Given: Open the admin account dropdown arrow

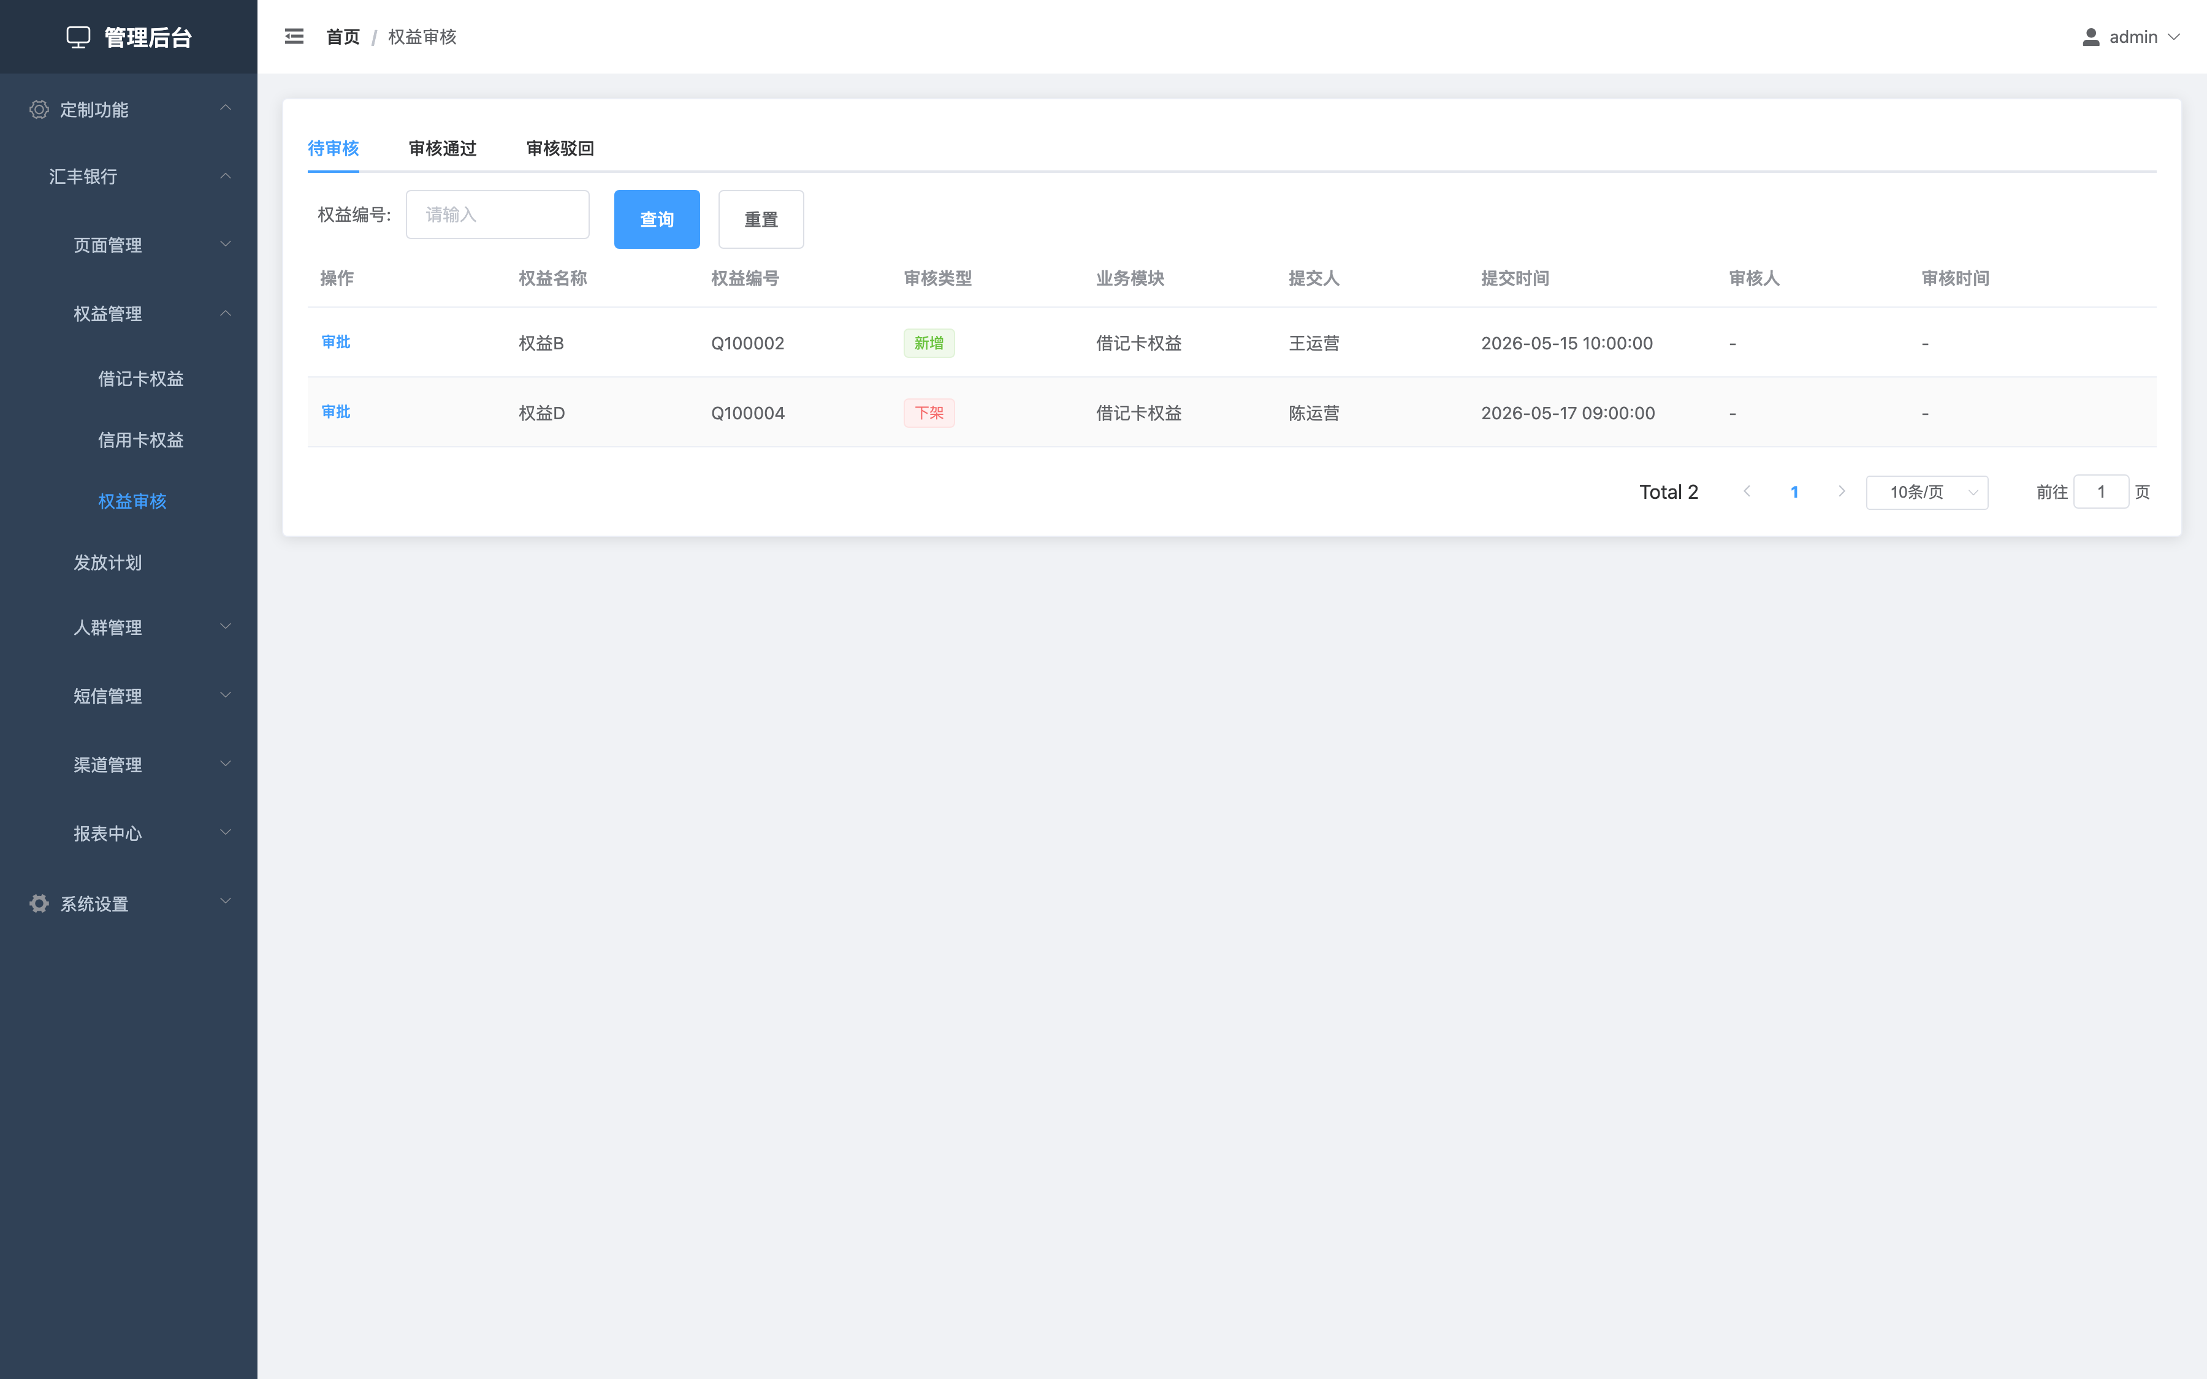Looking at the screenshot, I should (2174, 37).
